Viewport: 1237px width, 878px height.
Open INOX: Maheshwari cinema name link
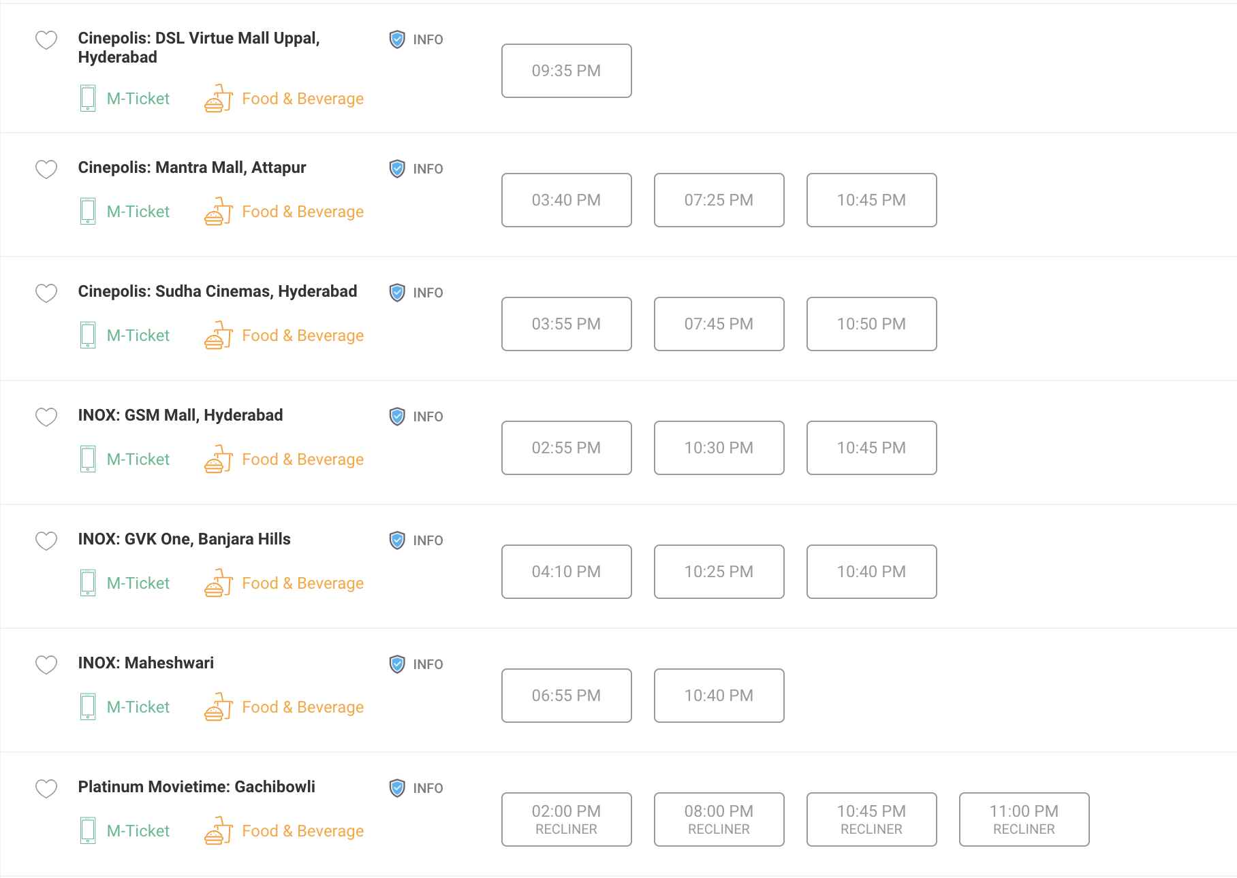pos(146,663)
